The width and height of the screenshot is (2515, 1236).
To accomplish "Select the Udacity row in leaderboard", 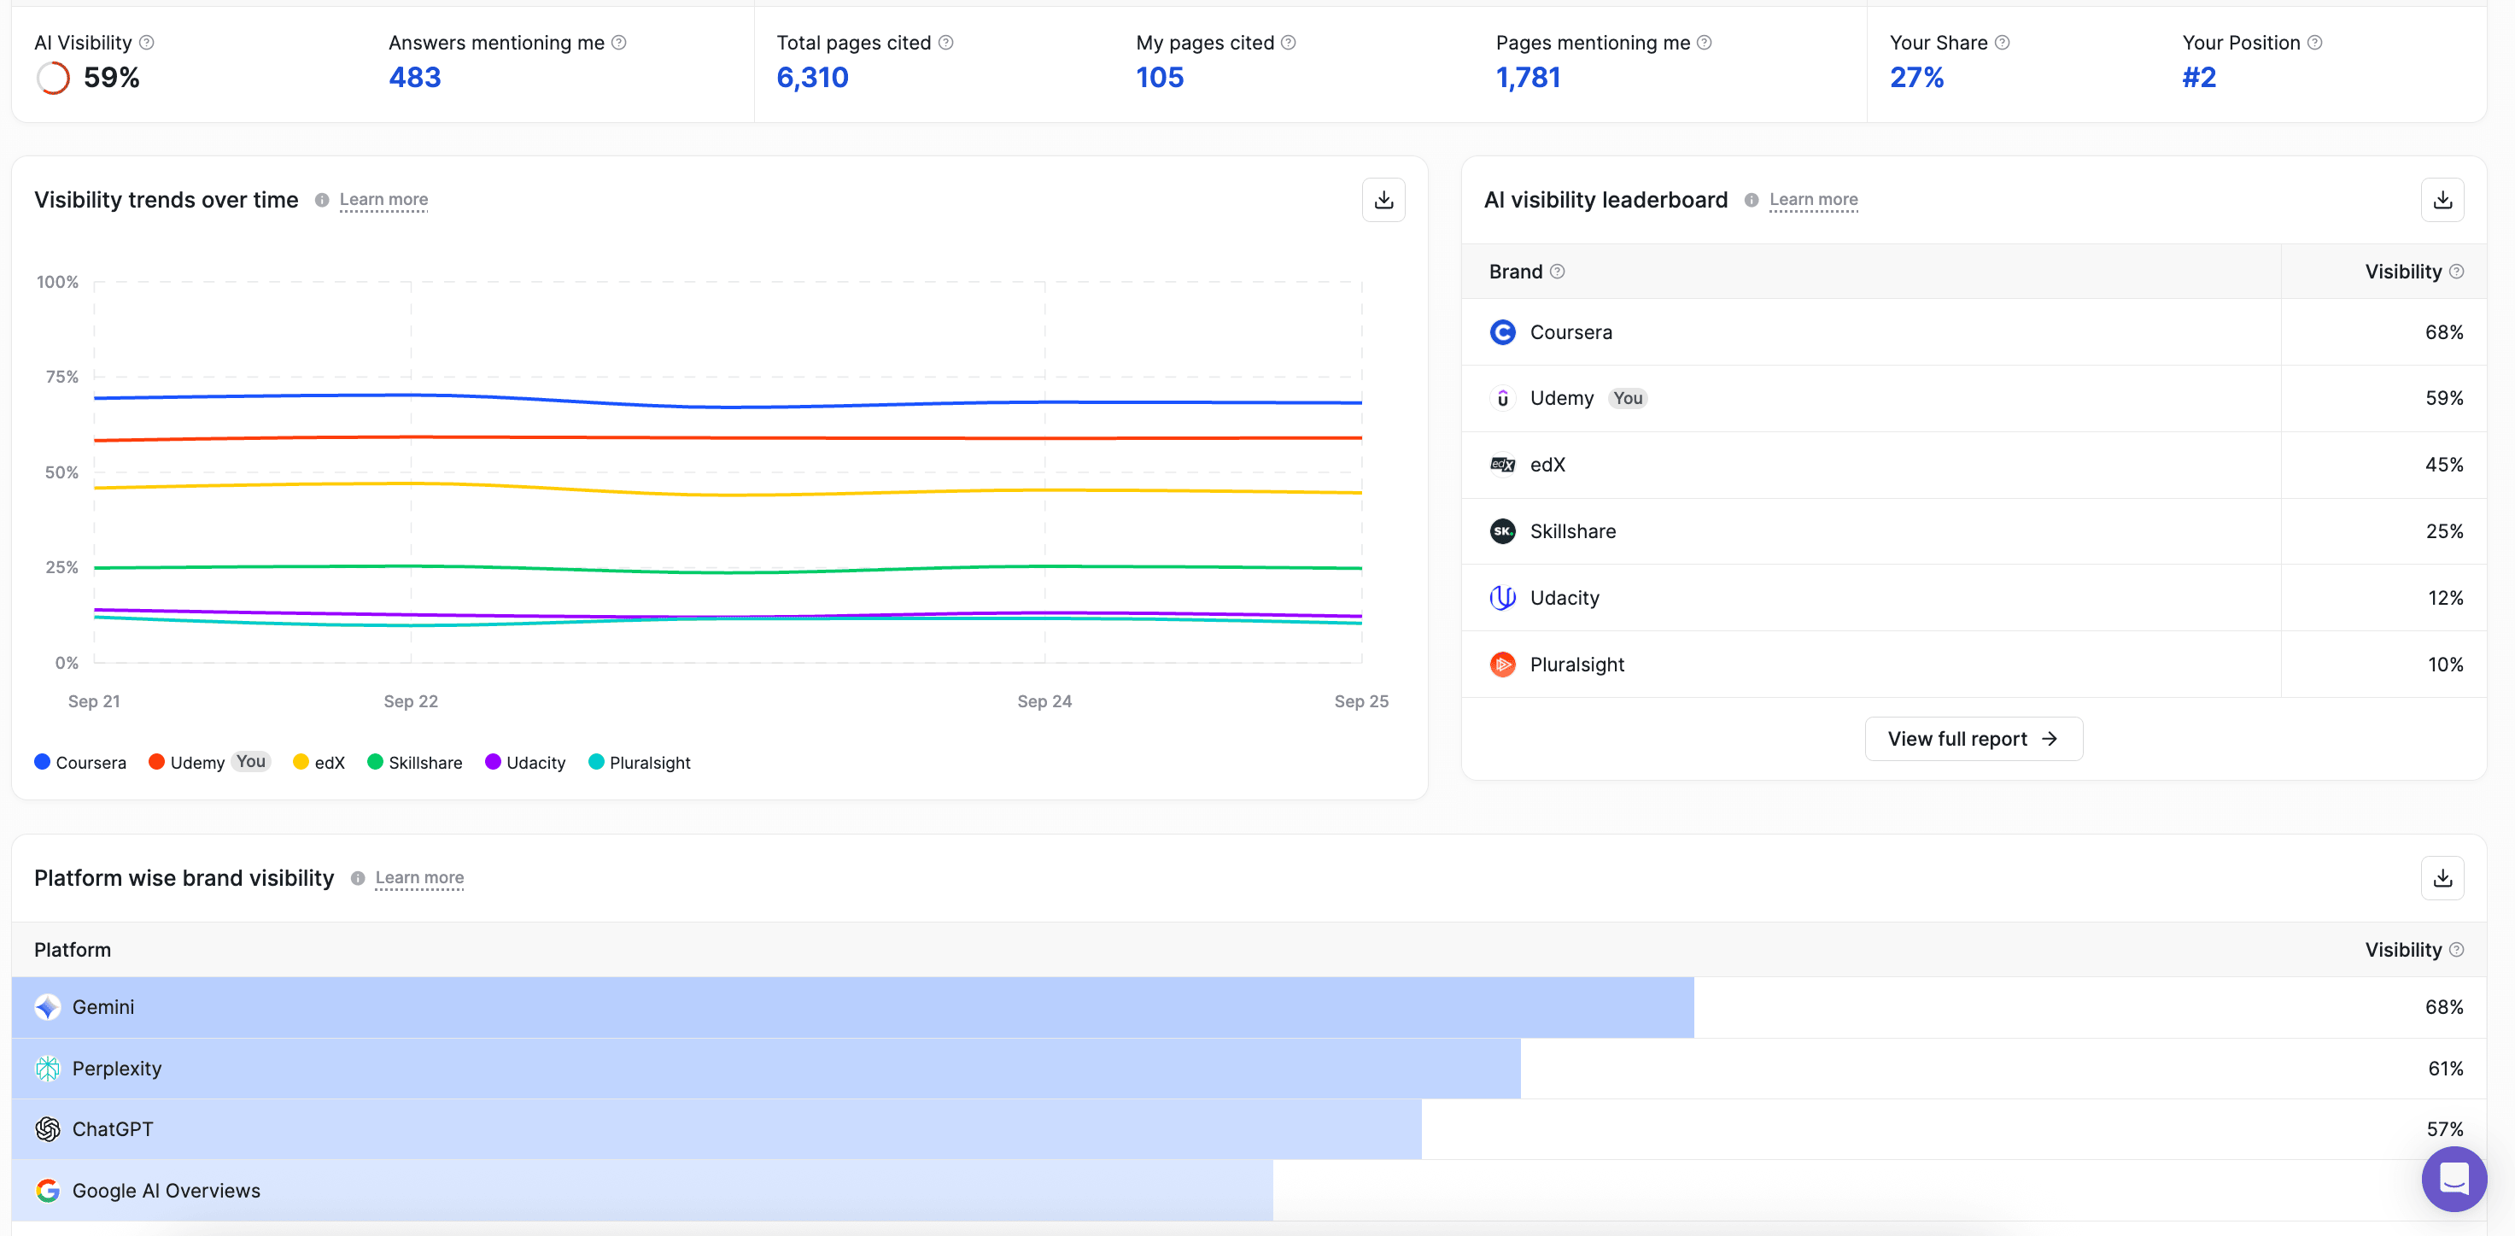I will (x=1563, y=597).
